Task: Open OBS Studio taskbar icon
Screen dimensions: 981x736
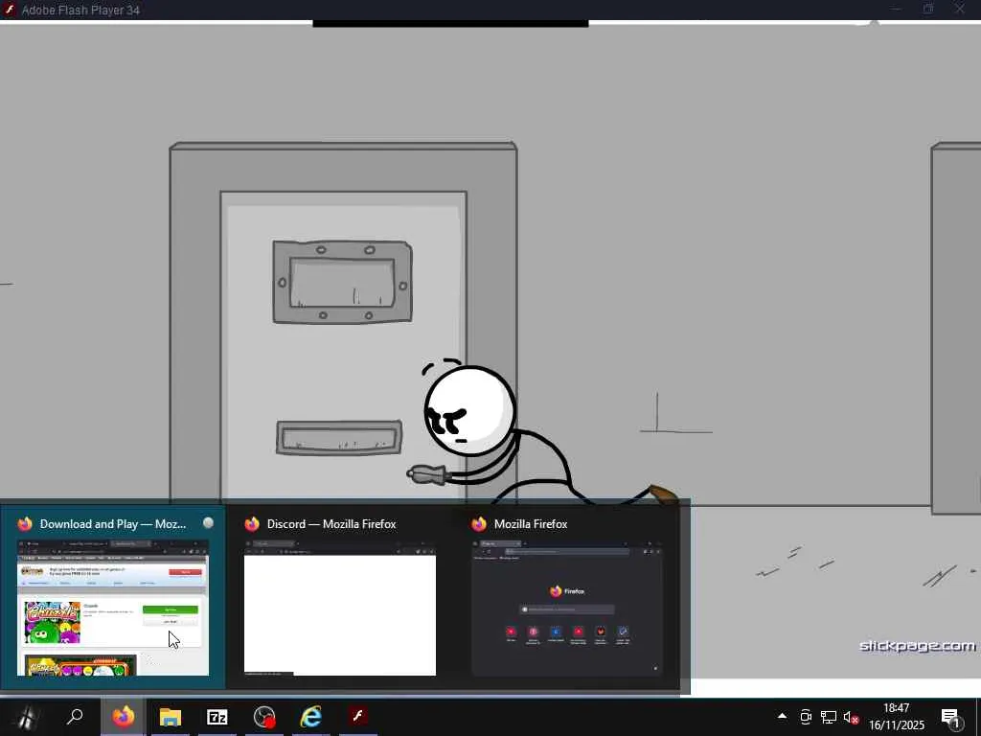Action: (x=264, y=717)
